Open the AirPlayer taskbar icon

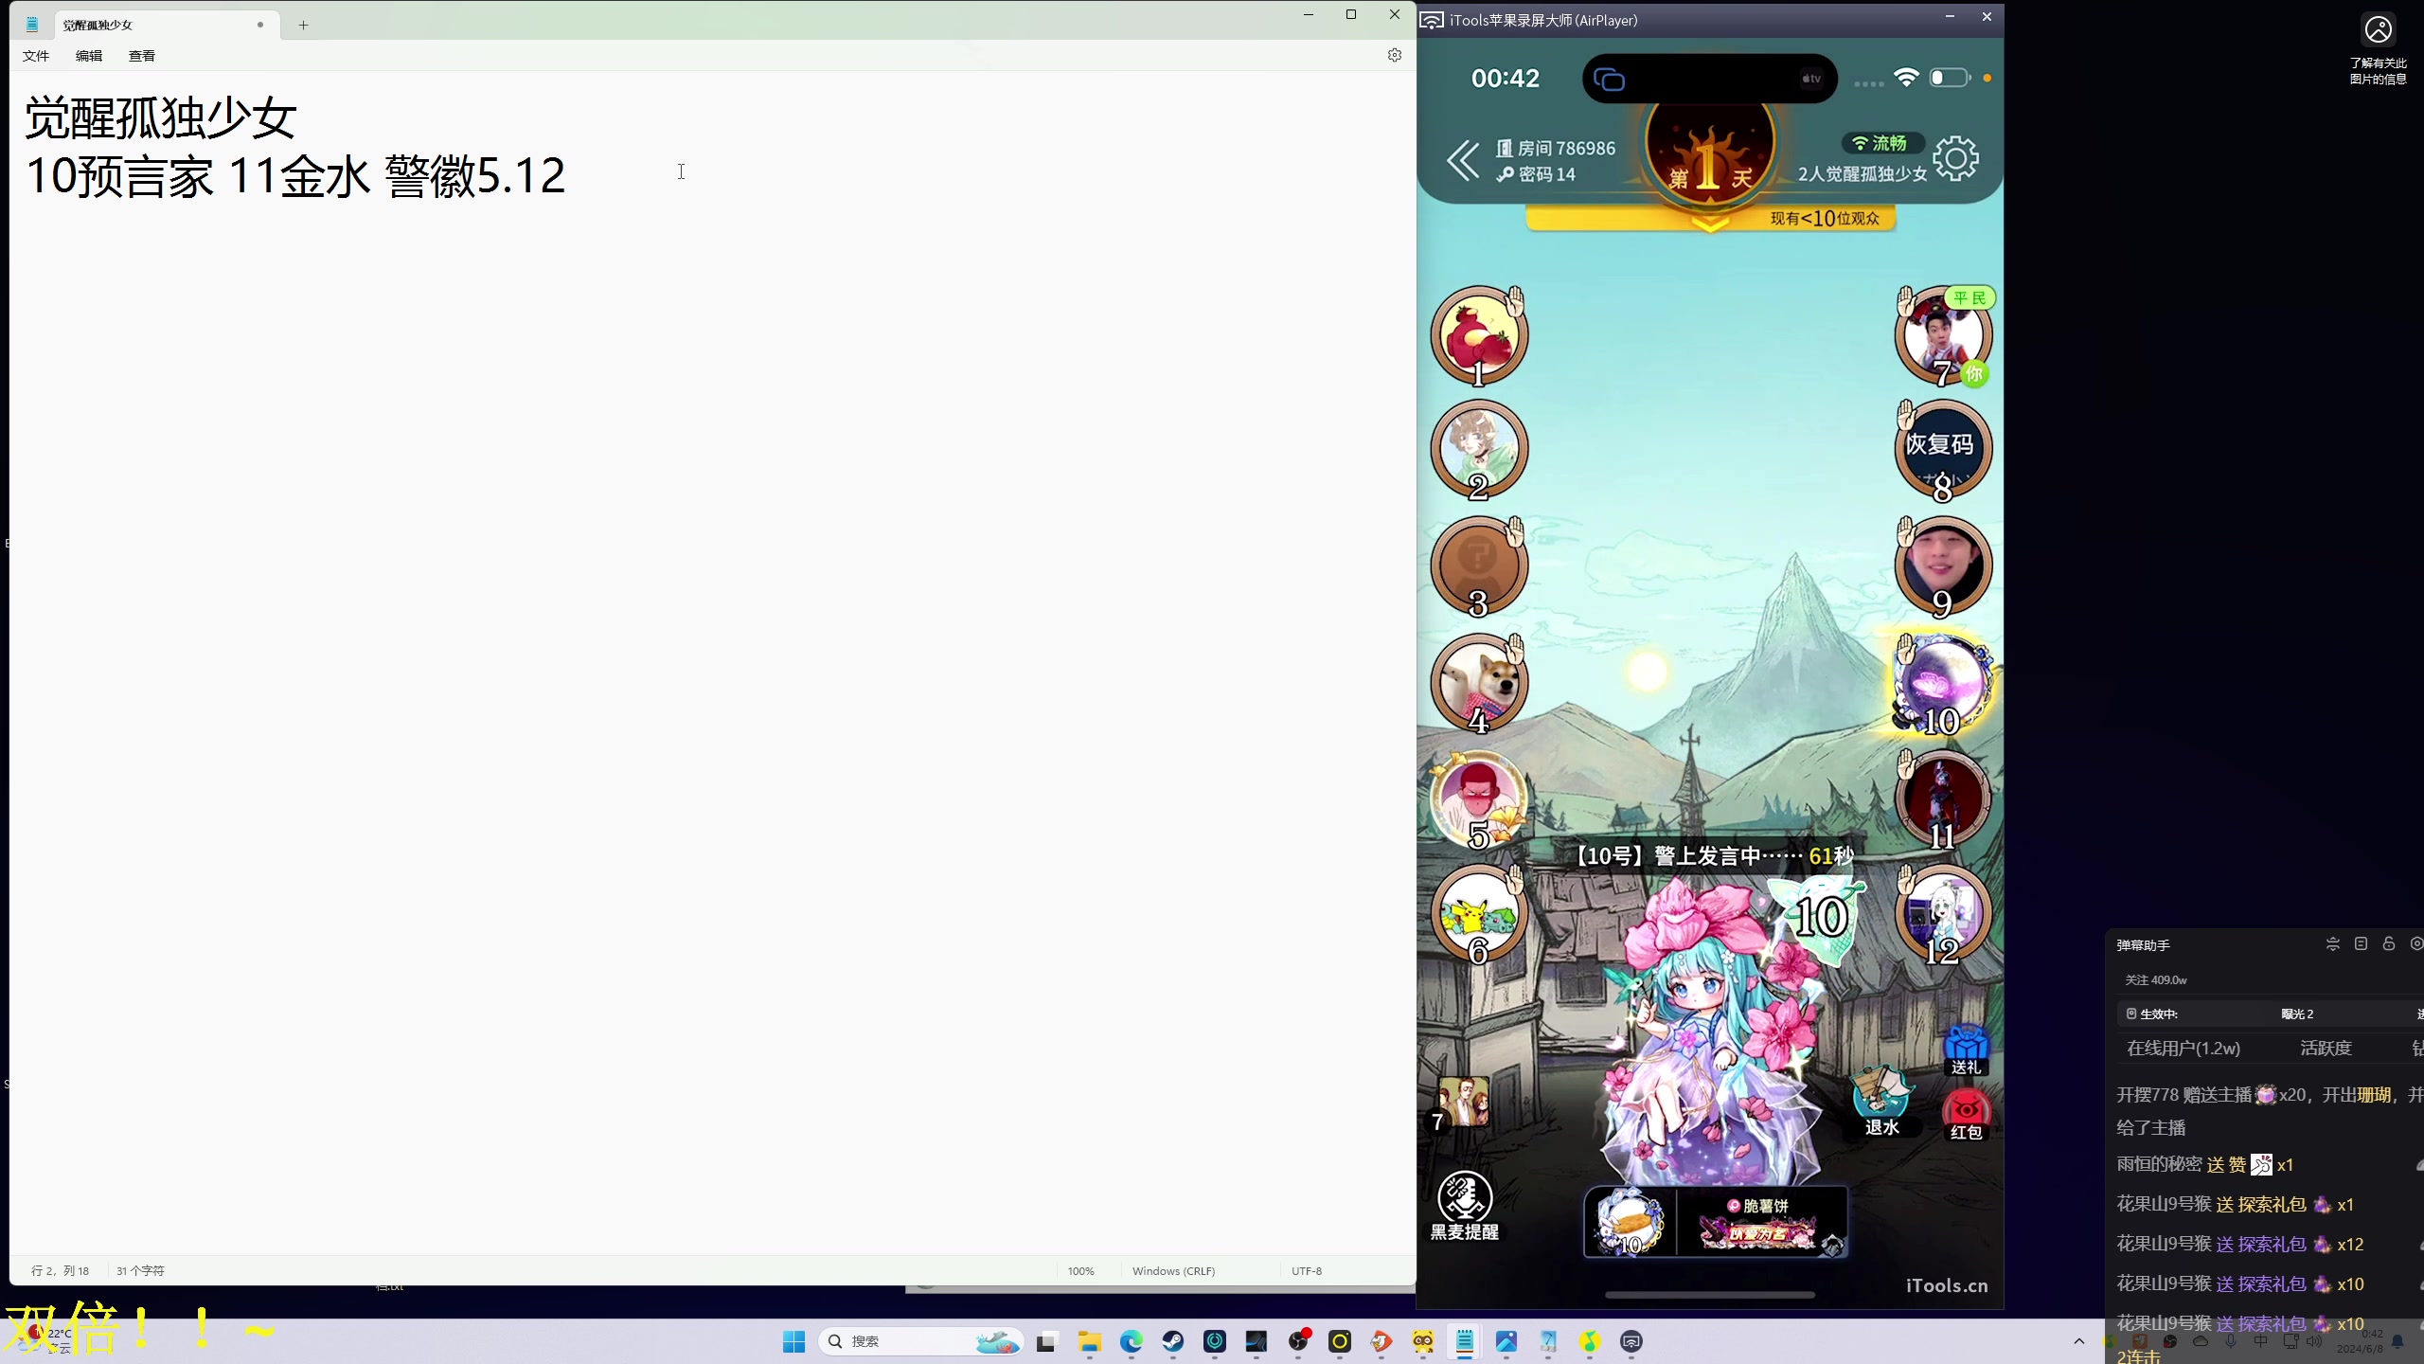click(x=1631, y=1341)
